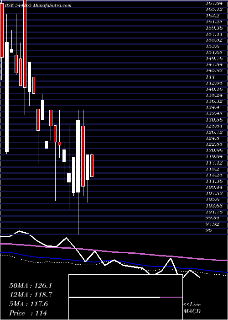The width and height of the screenshot is (228, 320).
Task: Select the 5MA : 117.6 value
Action: 28,304
